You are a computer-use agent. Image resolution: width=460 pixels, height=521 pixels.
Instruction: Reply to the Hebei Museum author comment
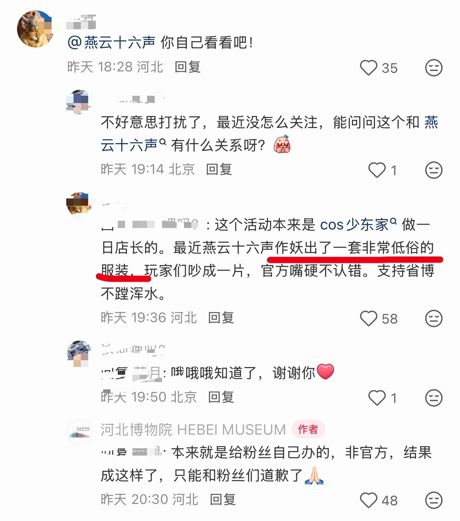point(223,499)
